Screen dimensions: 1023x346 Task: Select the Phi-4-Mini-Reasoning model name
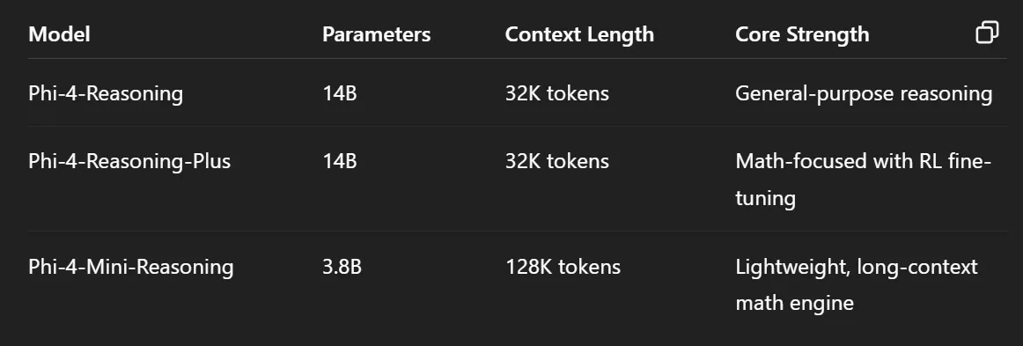coord(131,267)
